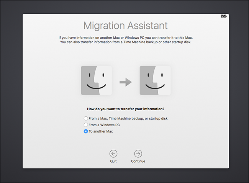This screenshot has width=249, height=183.
Task: Click the dark background outside the window
Action: [x=11, y=92]
